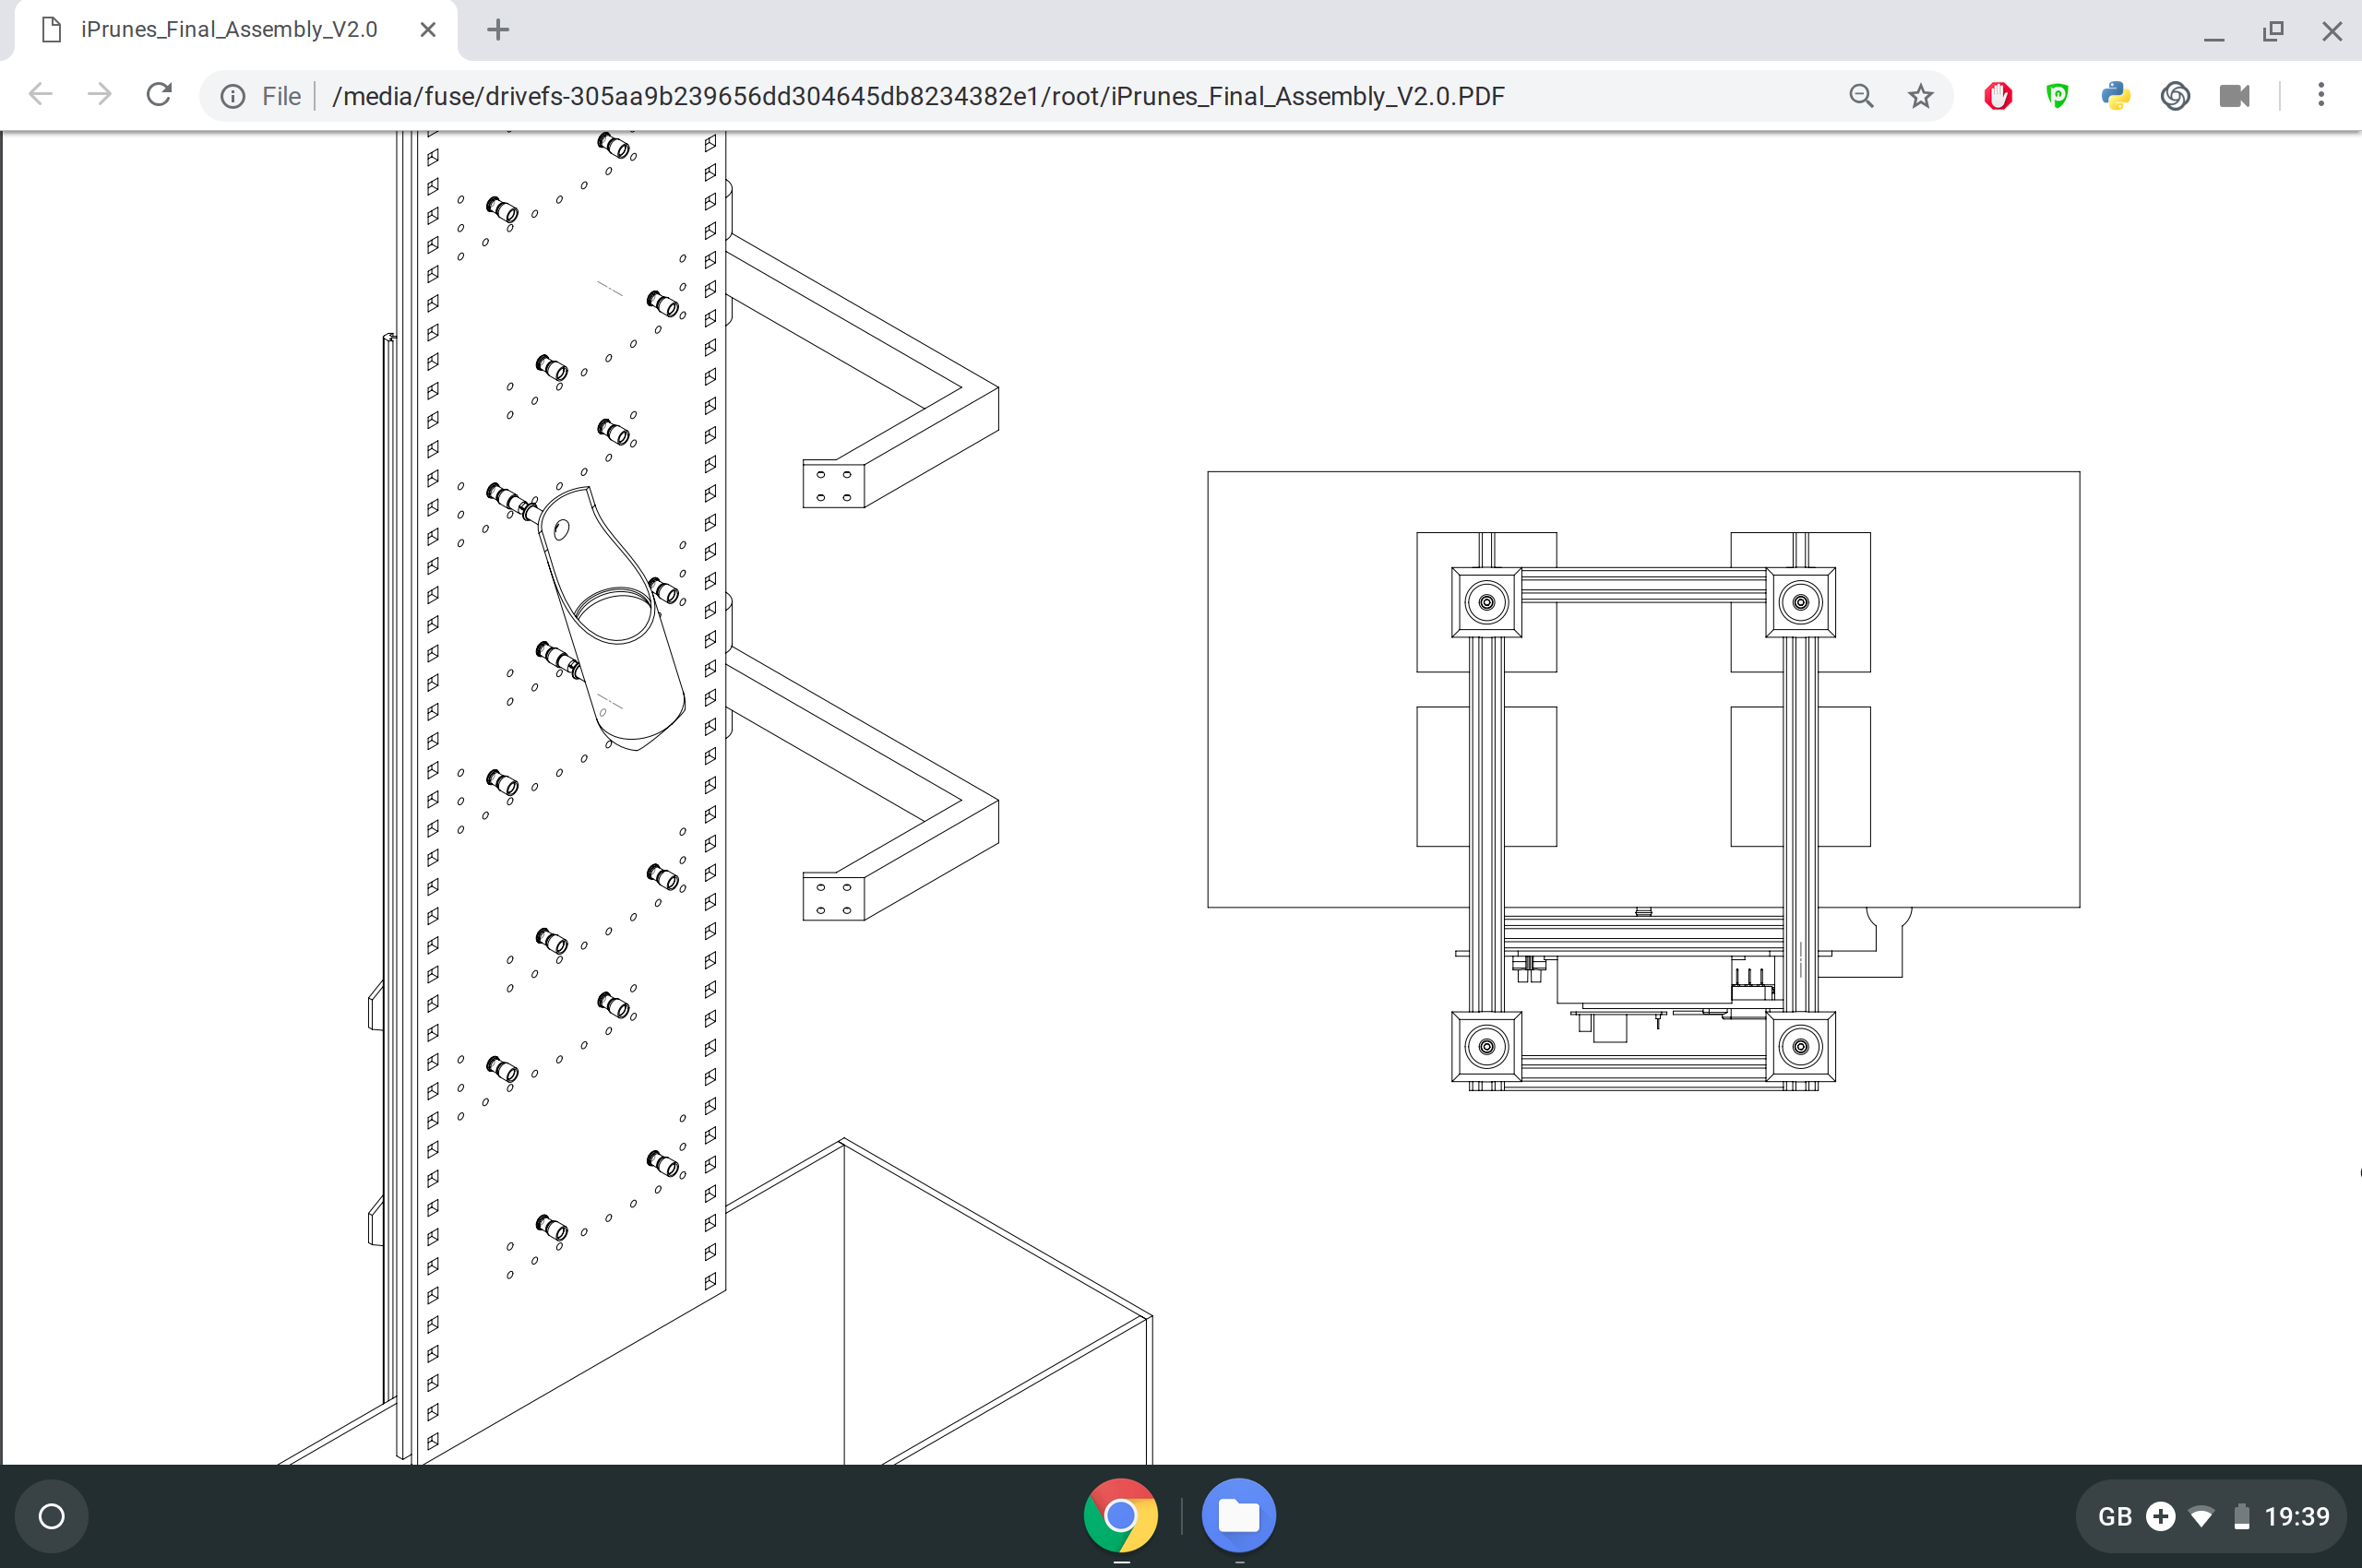
Task: Launch Chrome from the shelf
Action: (1121, 1515)
